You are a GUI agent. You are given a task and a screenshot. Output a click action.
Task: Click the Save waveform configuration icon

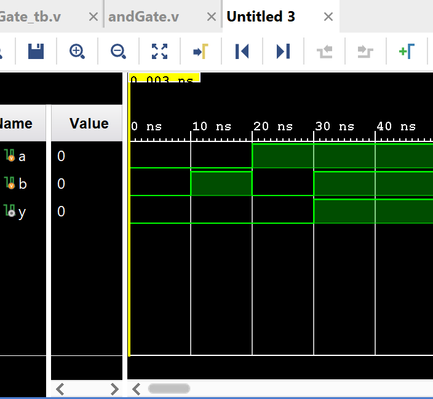[x=36, y=52]
